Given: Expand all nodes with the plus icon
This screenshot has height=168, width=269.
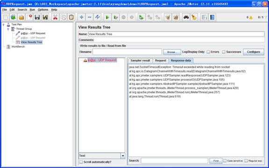Looking at the screenshot, I should [81, 17].
